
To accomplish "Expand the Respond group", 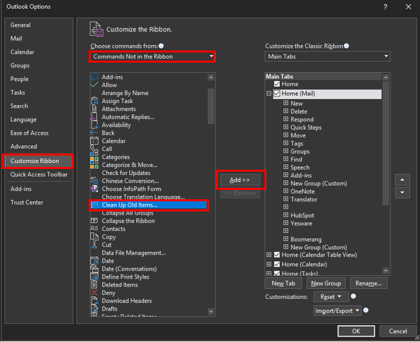I will point(286,119).
